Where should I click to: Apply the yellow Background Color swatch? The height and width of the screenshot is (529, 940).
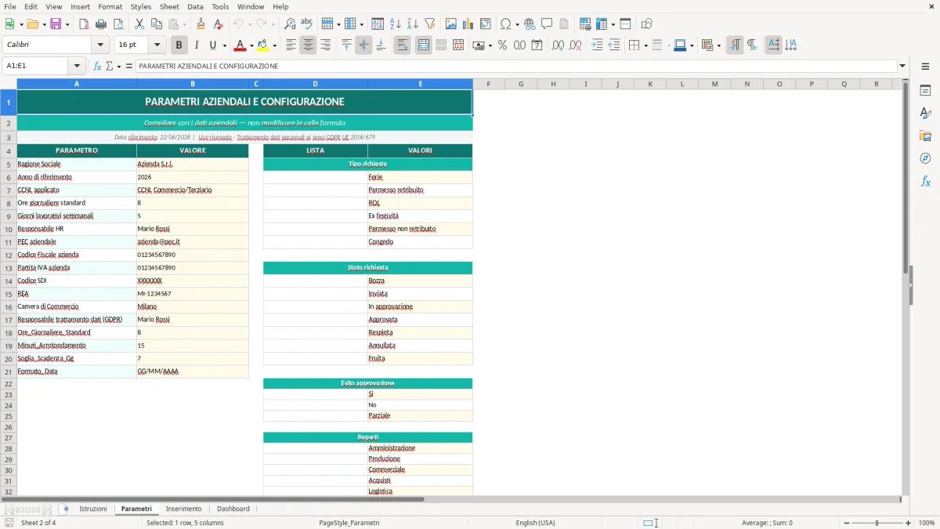[x=263, y=45]
